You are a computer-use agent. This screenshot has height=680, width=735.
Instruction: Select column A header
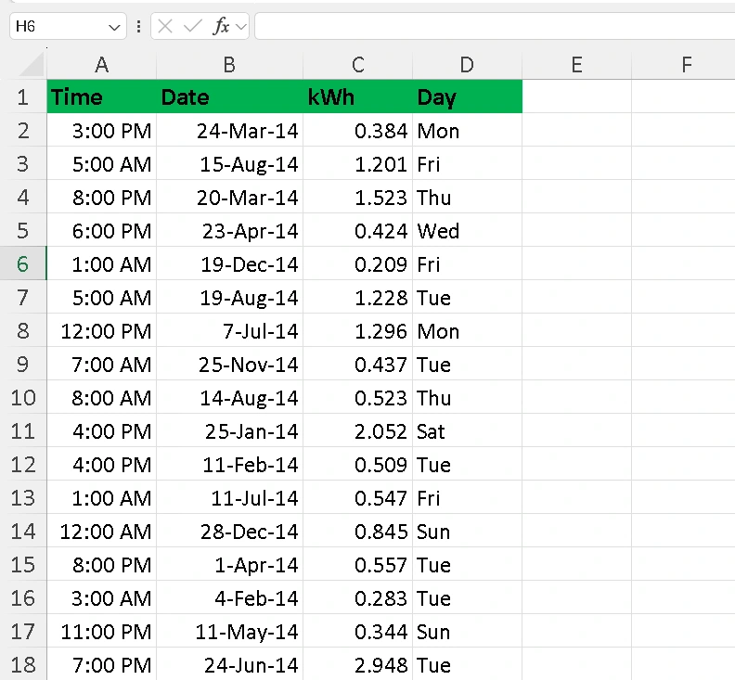pos(101,65)
